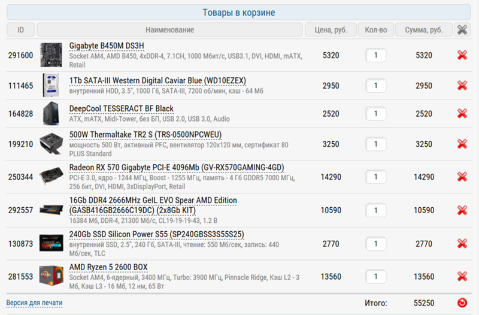Screen dimensions: 479x315
Task: Select item ID 292557
Action: click(20, 210)
